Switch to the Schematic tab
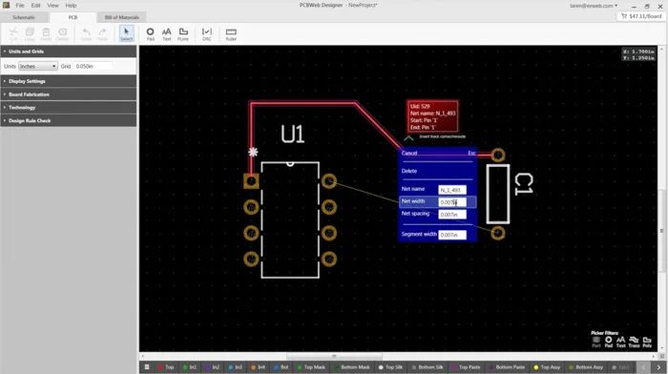 coord(24,17)
